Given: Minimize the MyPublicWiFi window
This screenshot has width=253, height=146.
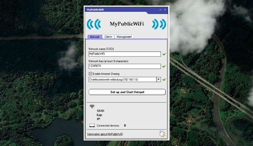Looking at the screenshot, I should (160, 10).
